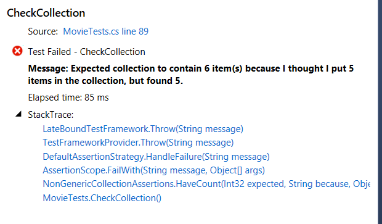Viewport: 382px width, 224px height.
Task: Click the Test Failed - CheckCollection label
Action: (x=86, y=52)
